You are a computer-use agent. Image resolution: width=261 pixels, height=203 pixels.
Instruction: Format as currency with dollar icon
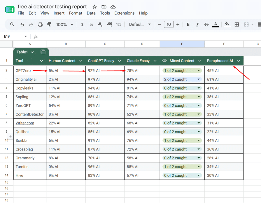pos(82,24)
